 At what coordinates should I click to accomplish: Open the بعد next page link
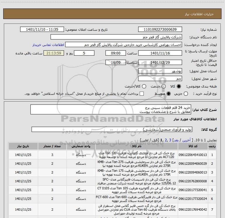click(x=176, y=140)
